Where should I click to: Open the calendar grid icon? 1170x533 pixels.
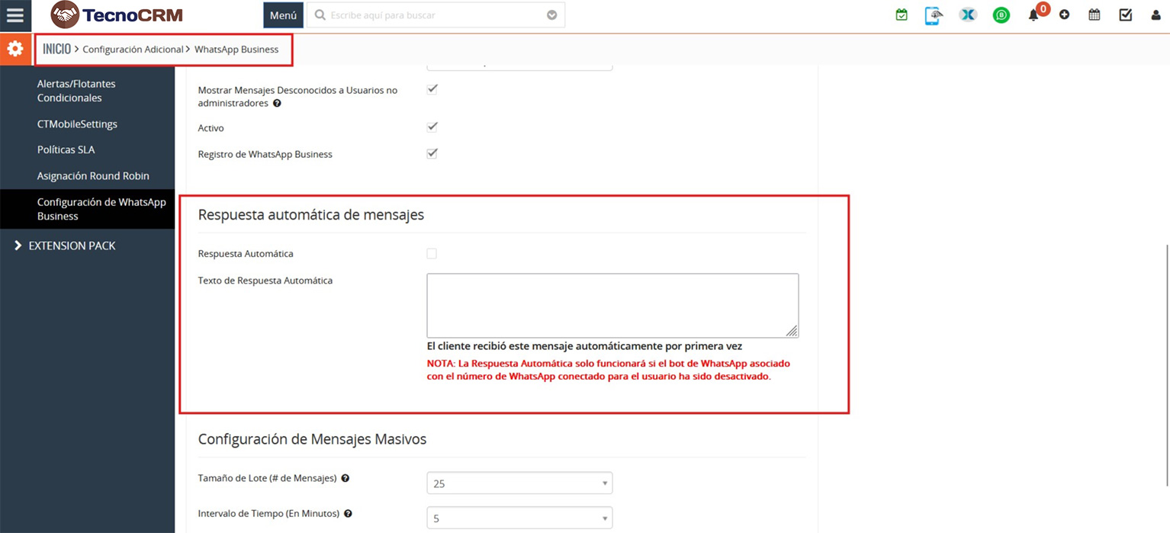pyautogui.click(x=1094, y=15)
